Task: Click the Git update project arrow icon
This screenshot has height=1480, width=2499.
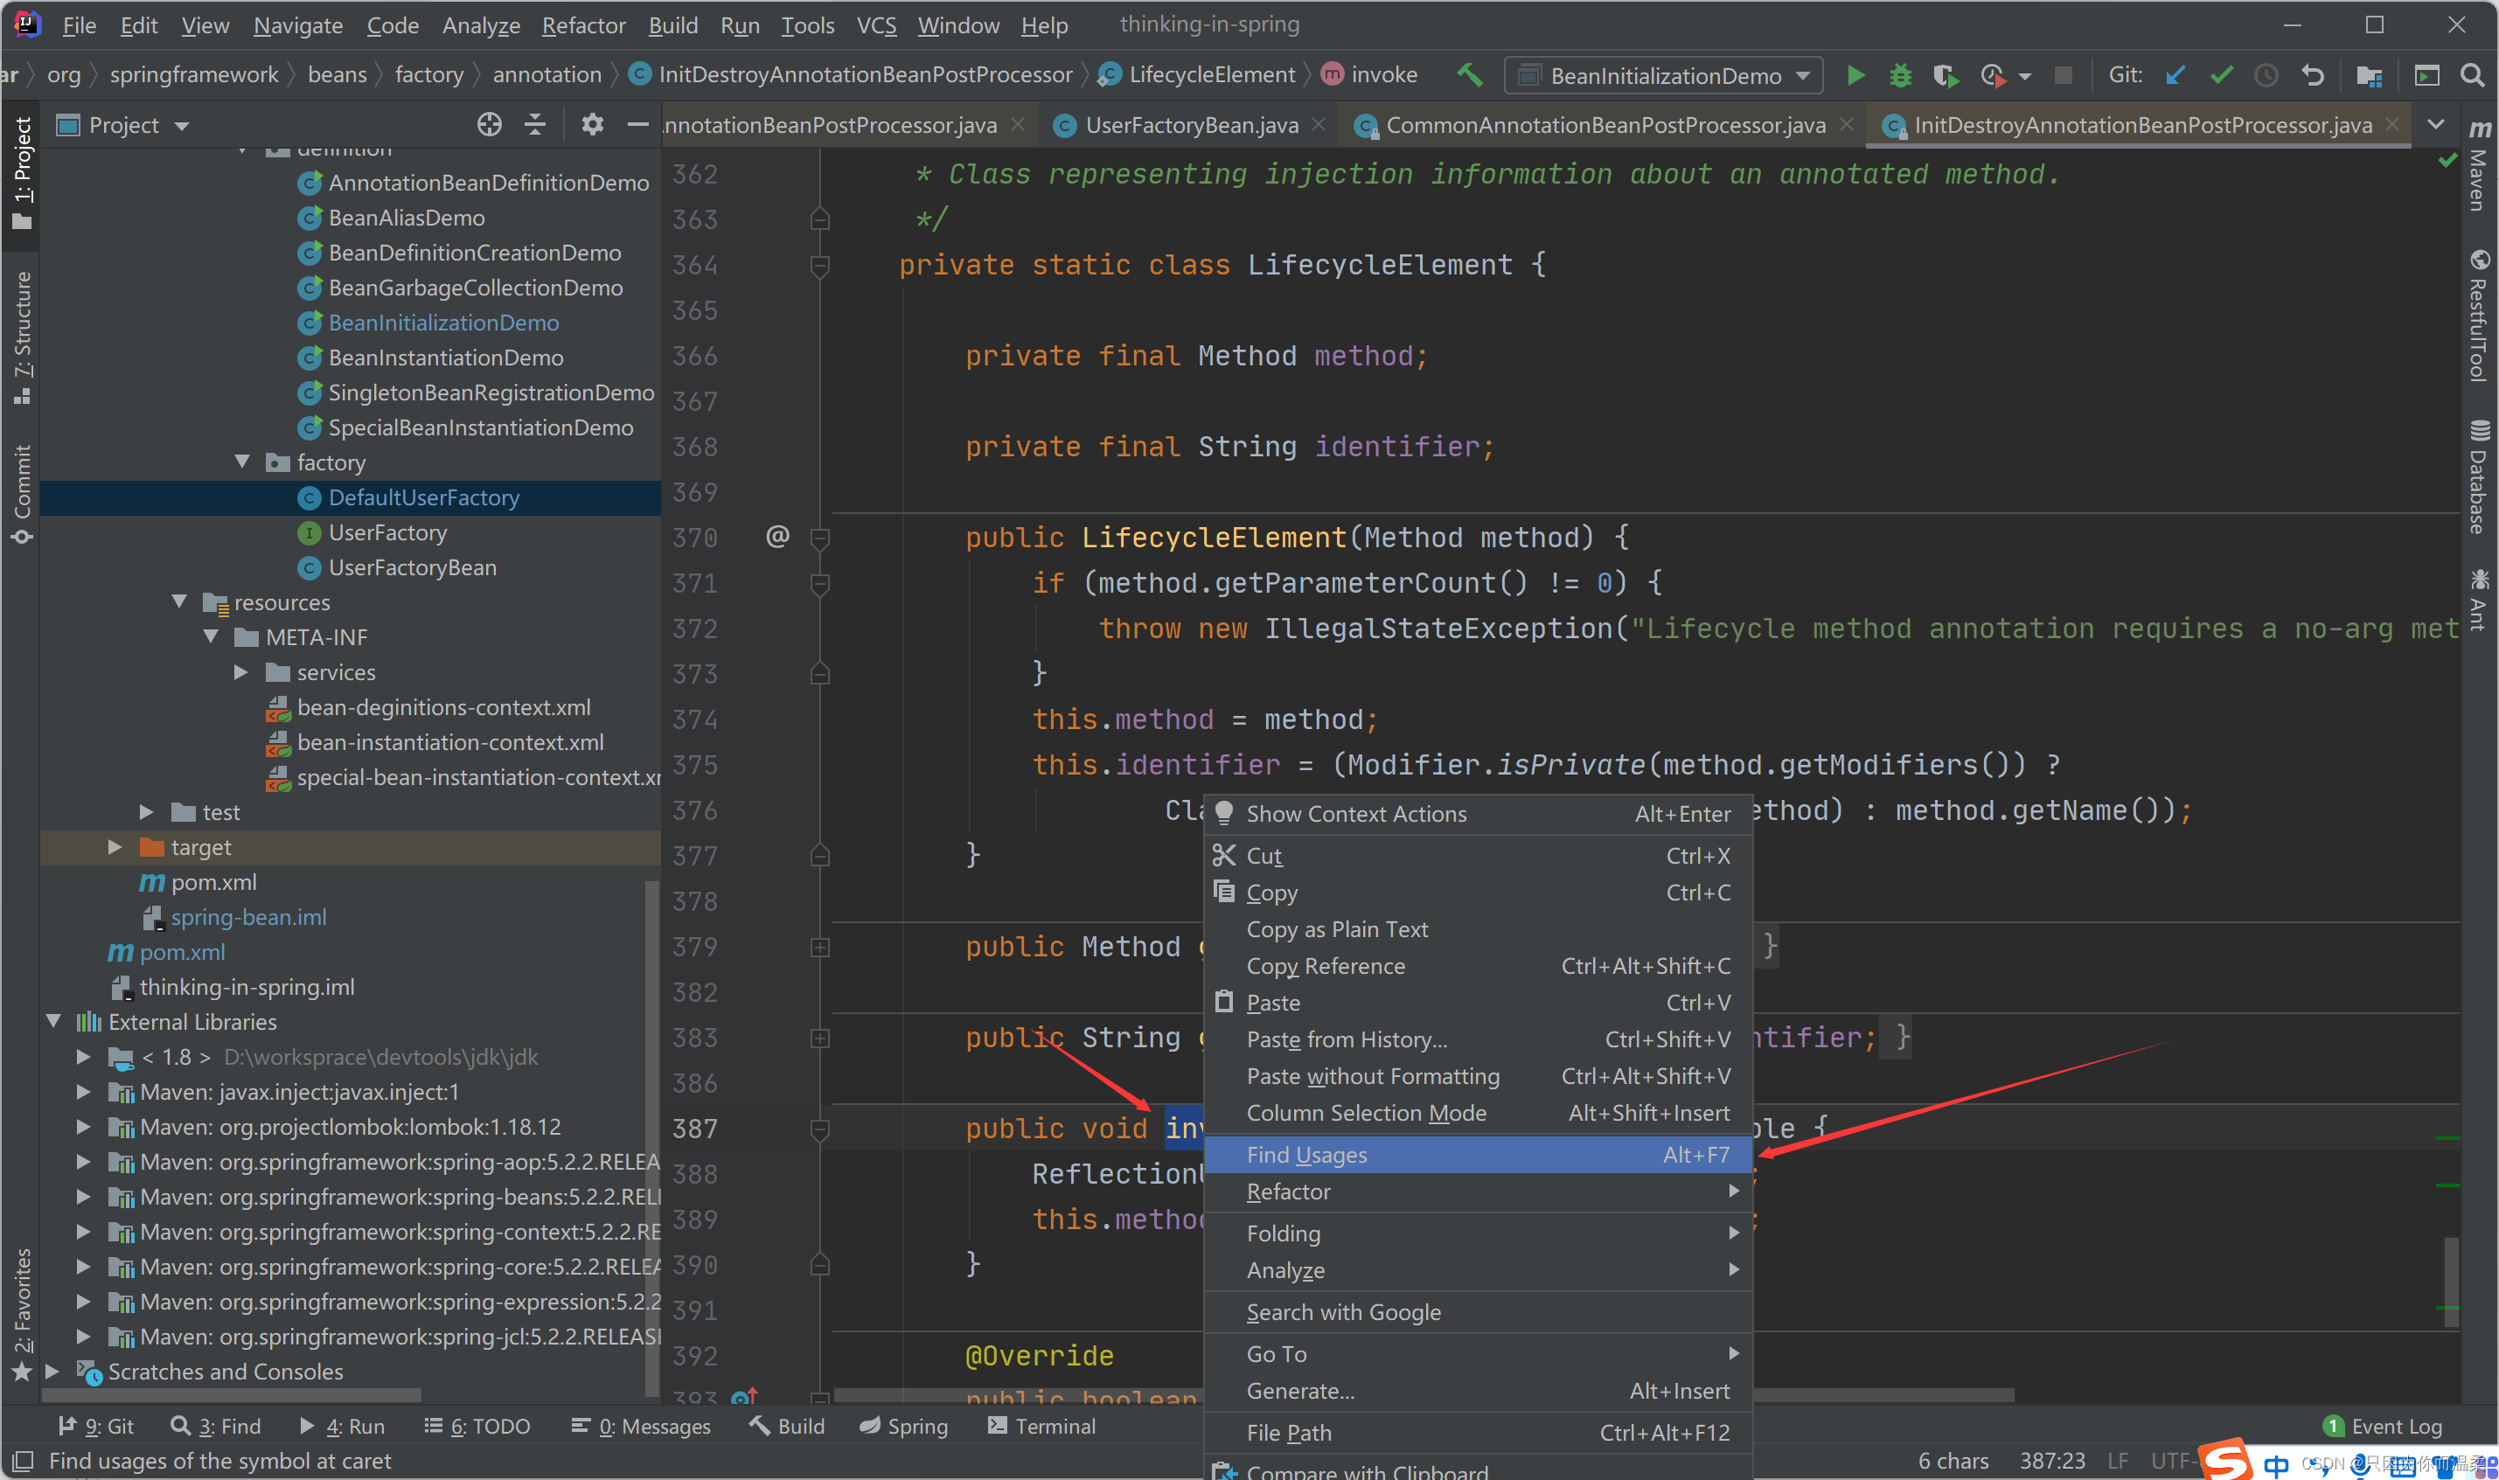Action: pos(2175,76)
